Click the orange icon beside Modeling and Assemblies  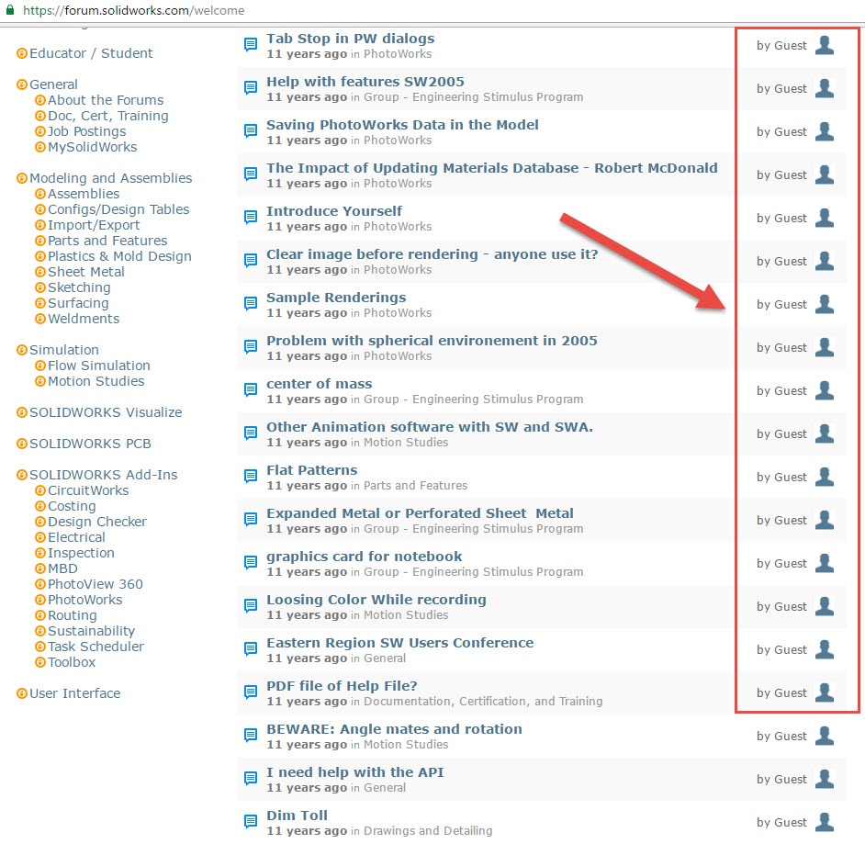[x=22, y=178]
